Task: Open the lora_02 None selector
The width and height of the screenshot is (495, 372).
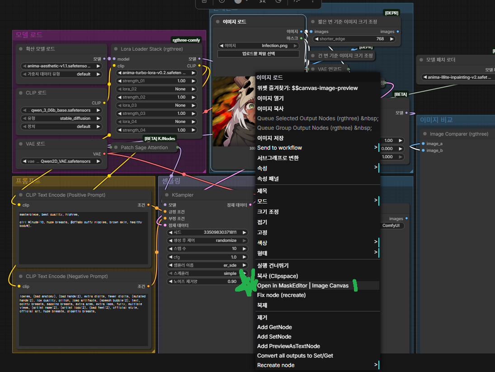Action: [156, 89]
